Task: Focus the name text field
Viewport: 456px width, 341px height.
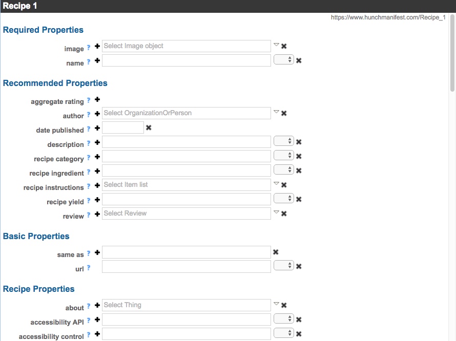Action: pyautogui.click(x=186, y=60)
